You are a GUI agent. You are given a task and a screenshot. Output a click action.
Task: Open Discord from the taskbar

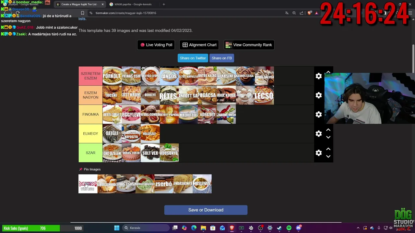pyautogui.click(x=298, y=228)
